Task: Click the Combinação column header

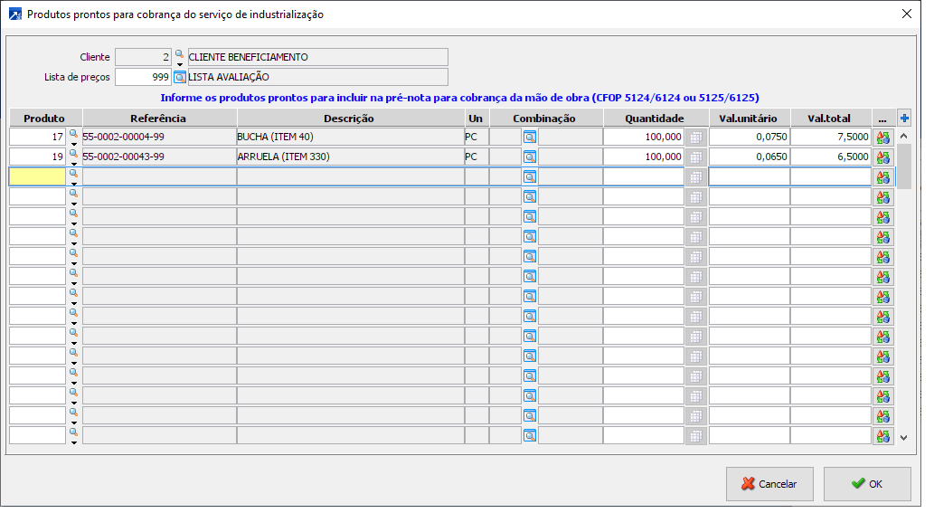Action: [545, 118]
